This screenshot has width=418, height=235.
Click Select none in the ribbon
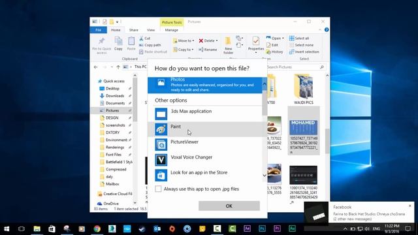click(x=302, y=45)
